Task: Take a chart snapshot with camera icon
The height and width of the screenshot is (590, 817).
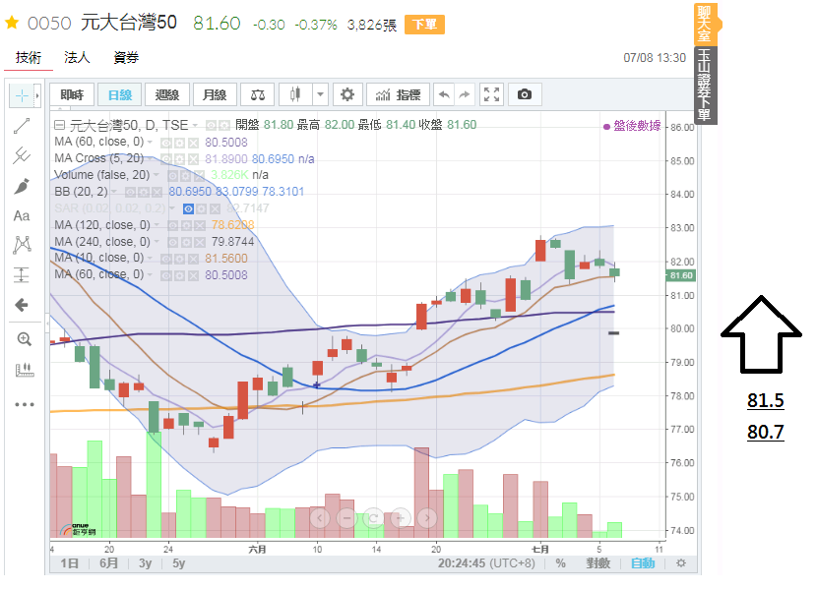Action: click(525, 94)
